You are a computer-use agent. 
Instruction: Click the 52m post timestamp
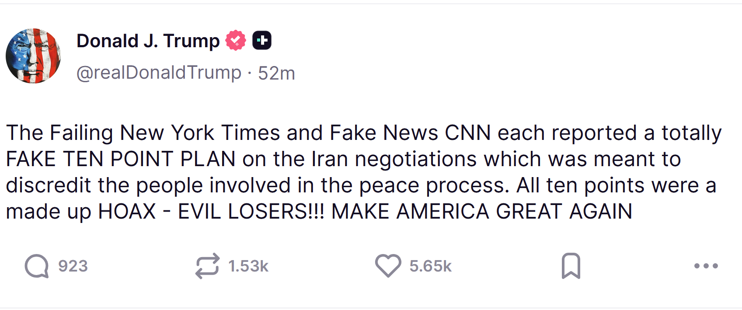coord(276,73)
